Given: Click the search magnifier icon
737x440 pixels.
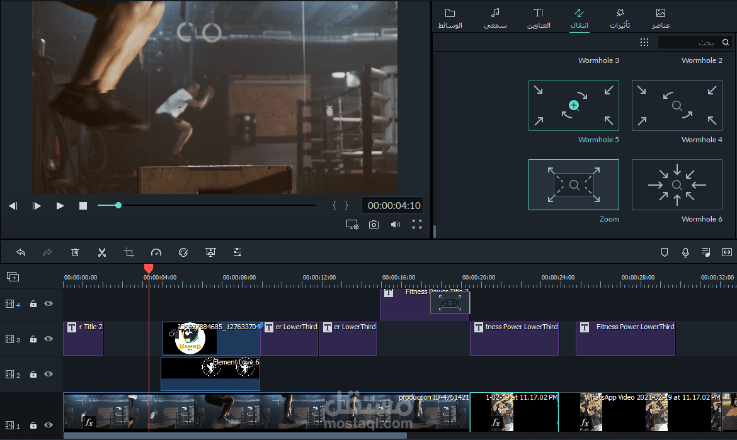Looking at the screenshot, I should [x=726, y=42].
